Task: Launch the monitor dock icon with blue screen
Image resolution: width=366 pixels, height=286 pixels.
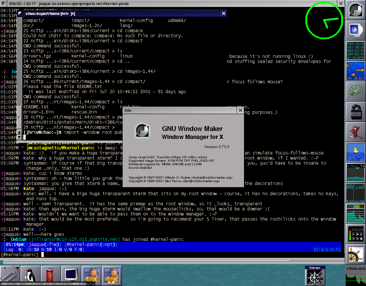Action: tap(356, 31)
